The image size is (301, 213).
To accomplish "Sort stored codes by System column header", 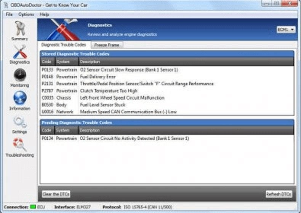I will click(x=67, y=62).
